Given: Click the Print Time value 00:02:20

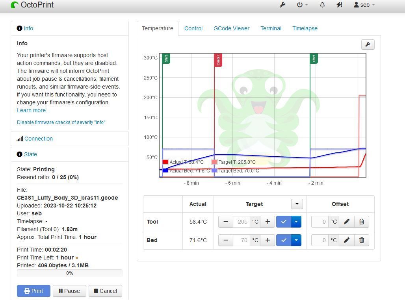Looking at the screenshot, I should [56, 250].
